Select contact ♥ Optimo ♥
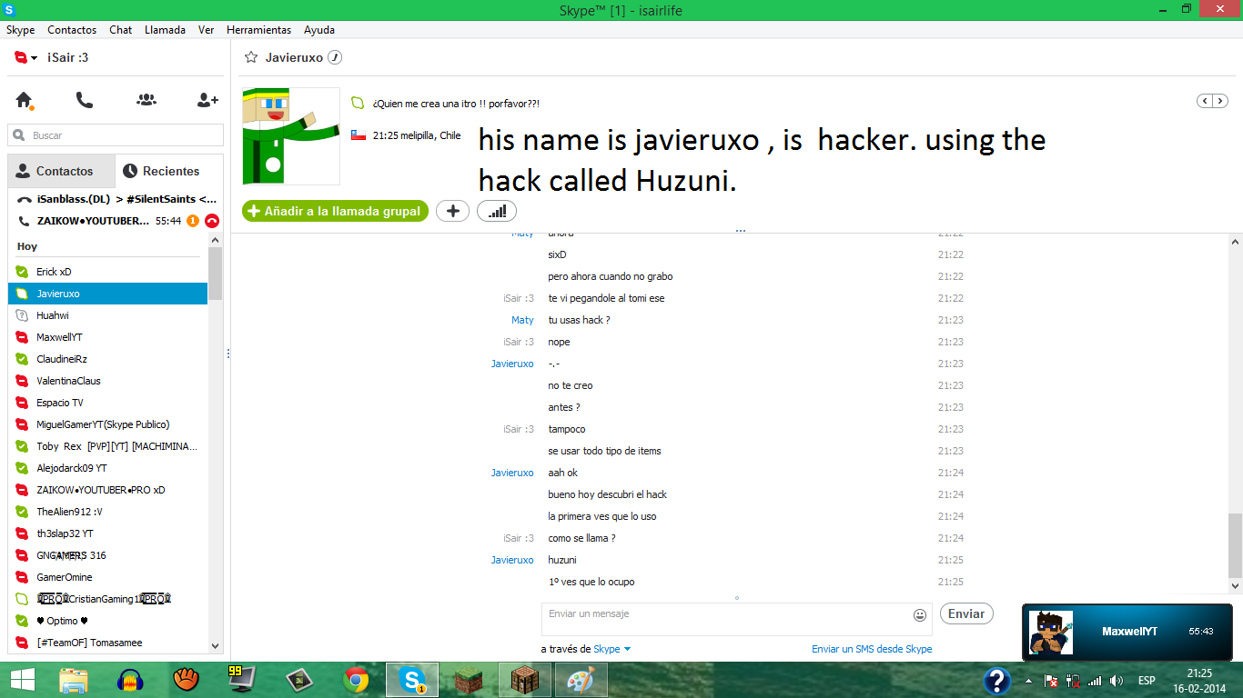This screenshot has width=1243, height=698. tap(107, 621)
